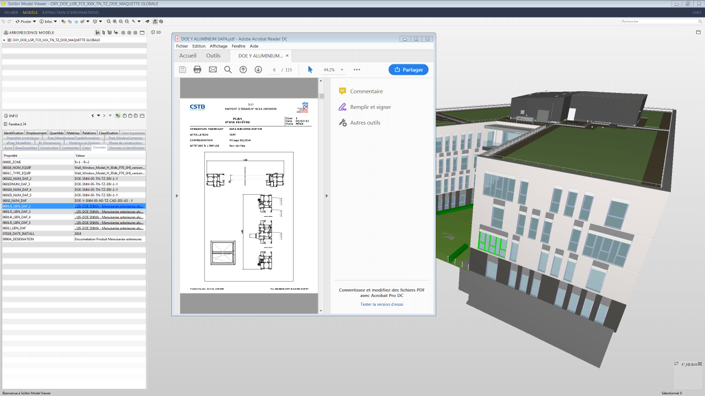Click the PDF page number field
Viewport: 705px width, 396px height.
274,70
